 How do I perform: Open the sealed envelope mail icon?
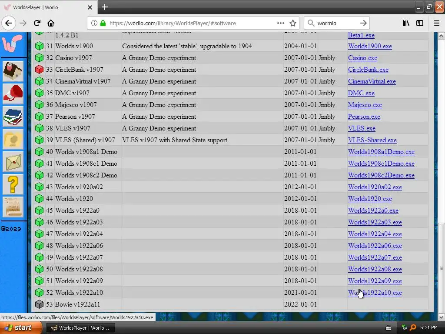point(13,162)
